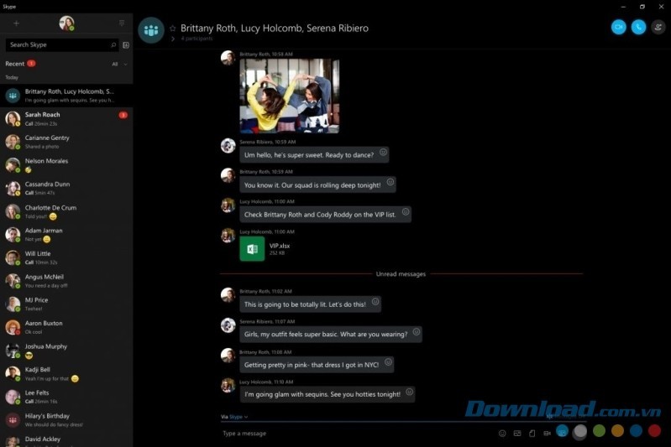Click the unread badge on Sarah Roach
The image size is (671, 447).
point(123,115)
